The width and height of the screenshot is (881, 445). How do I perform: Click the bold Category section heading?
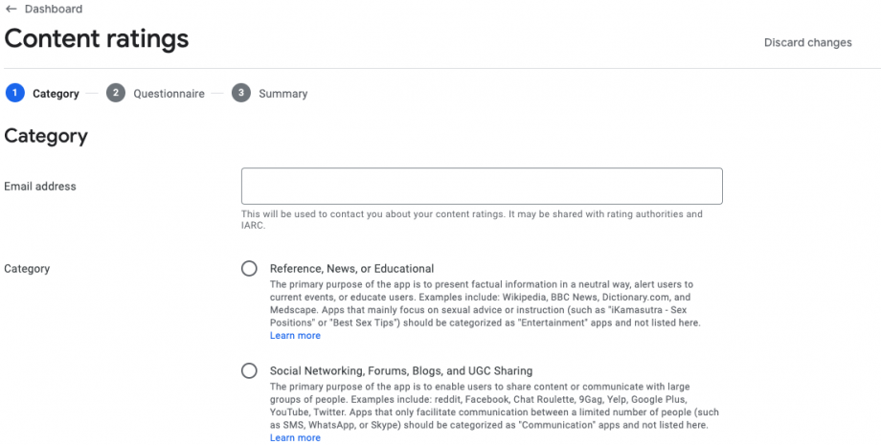coord(46,136)
